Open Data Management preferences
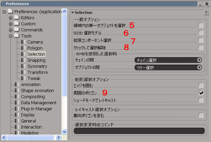The height and width of the screenshot is (142, 211). click(38, 103)
